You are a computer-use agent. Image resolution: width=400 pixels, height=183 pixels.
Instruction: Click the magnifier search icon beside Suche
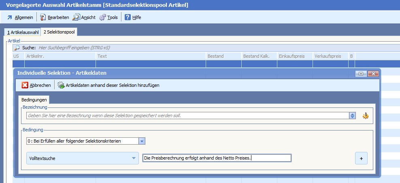coord(17,48)
